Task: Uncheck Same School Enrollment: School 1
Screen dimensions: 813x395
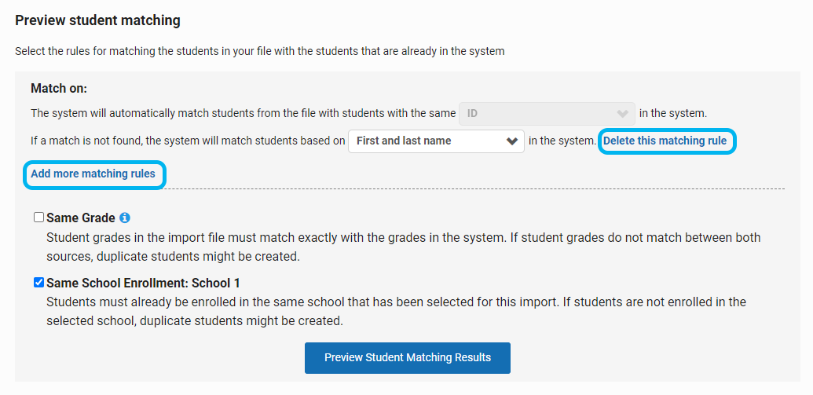Action: 39,283
